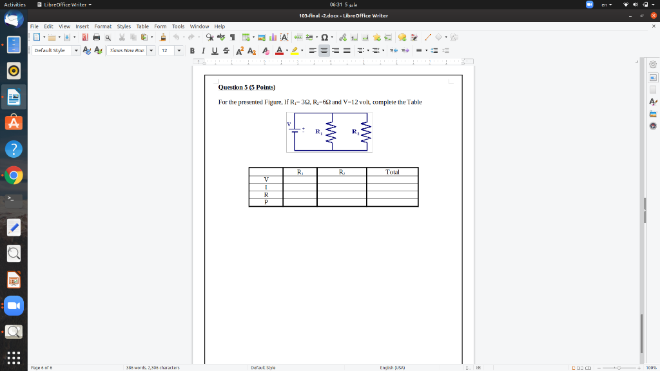
Task: Enable italic formatting
Action: (x=202, y=50)
